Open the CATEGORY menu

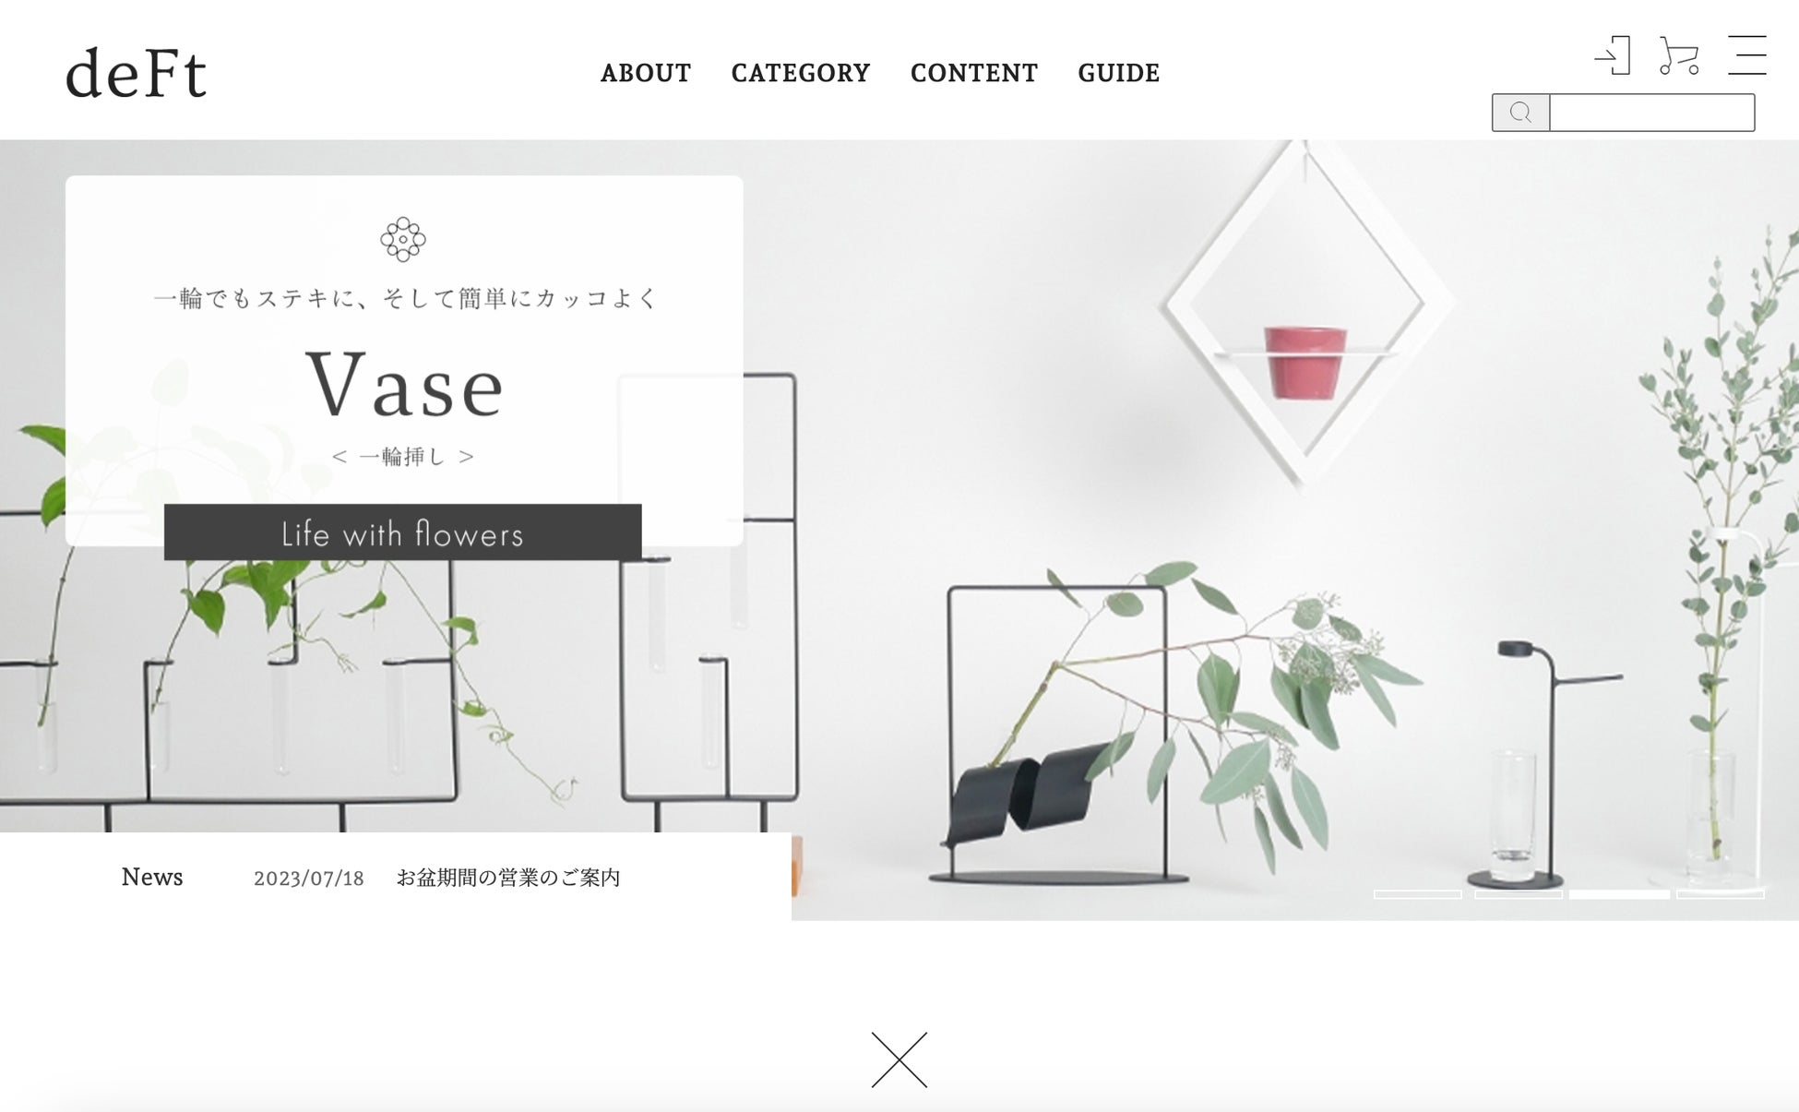coord(801,73)
